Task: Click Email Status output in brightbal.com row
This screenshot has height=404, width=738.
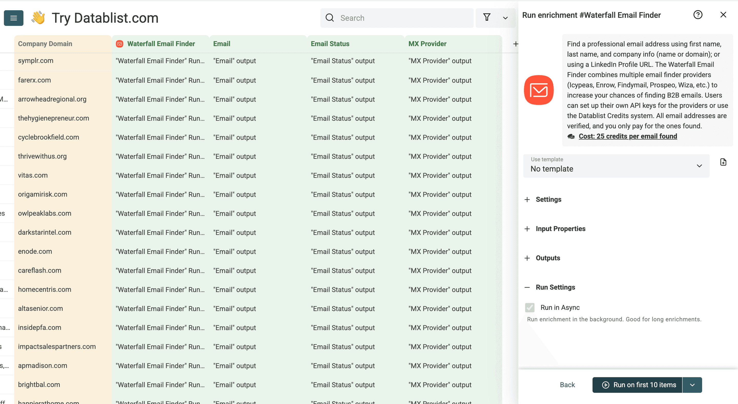Action: (355, 385)
